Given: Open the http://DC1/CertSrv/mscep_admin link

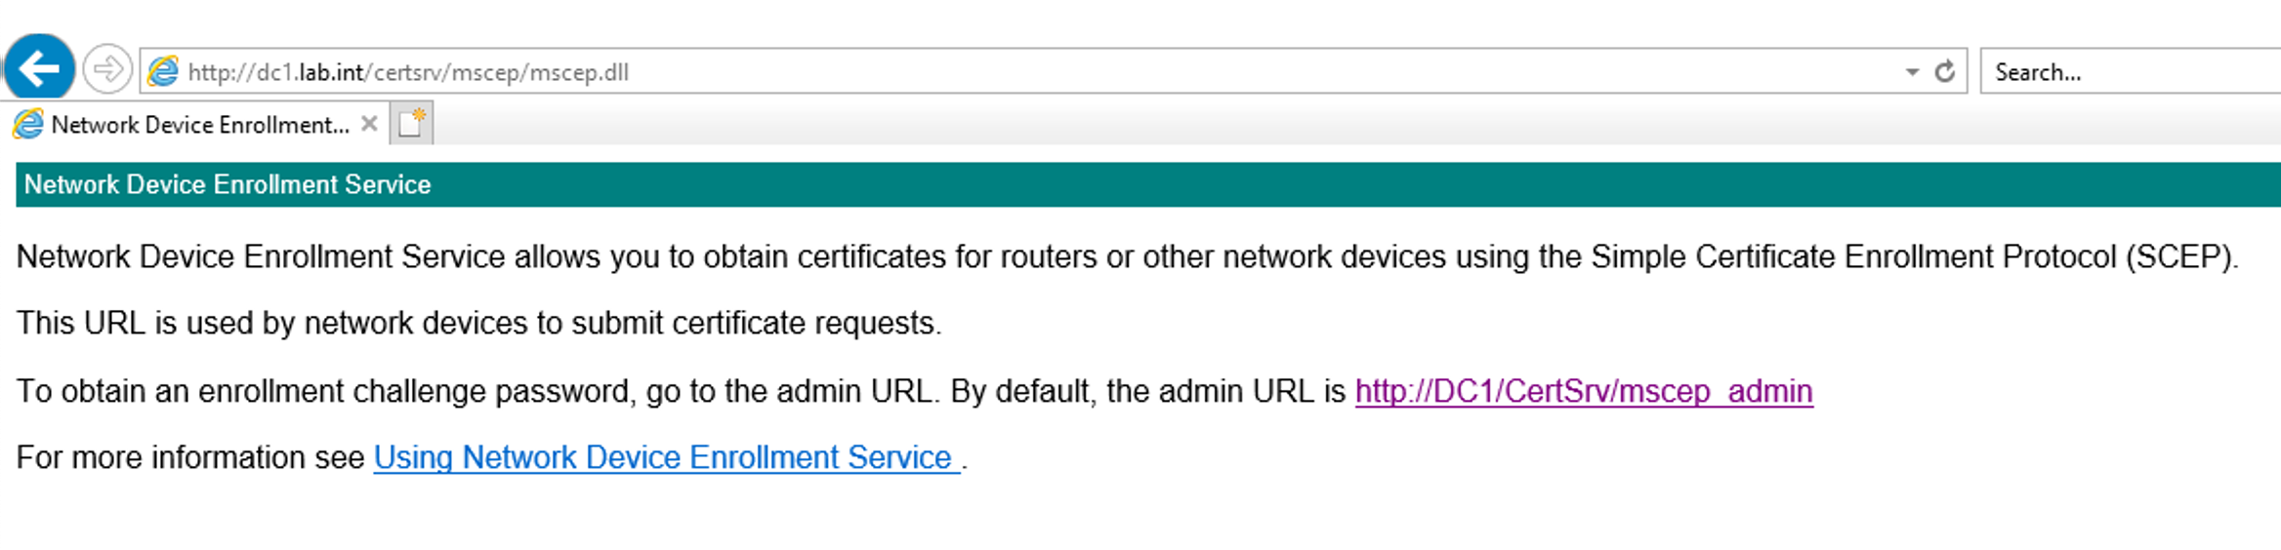Looking at the screenshot, I should click(1583, 391).
